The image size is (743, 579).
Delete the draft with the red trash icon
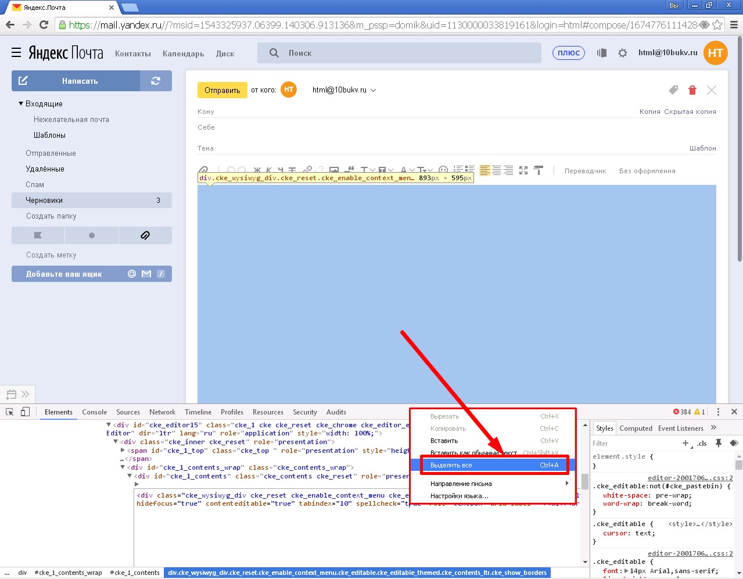(692, 90)
